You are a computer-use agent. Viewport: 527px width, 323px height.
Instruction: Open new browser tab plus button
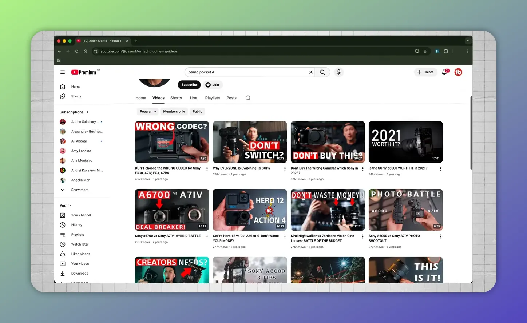coord(136,41)
